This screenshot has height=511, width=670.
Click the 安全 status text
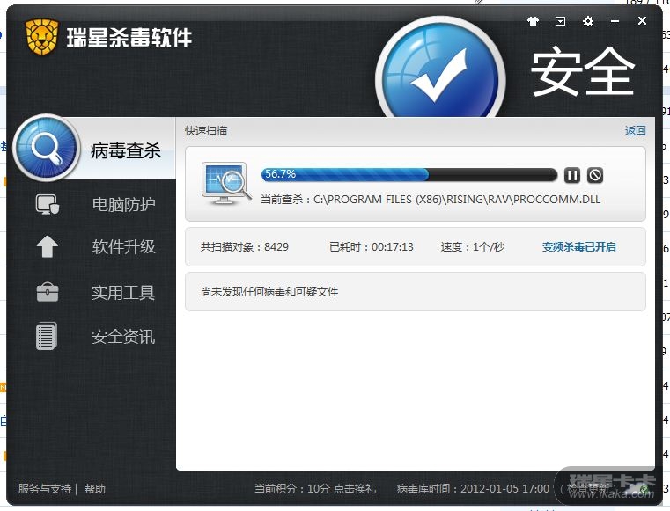[x=583, y=70]
